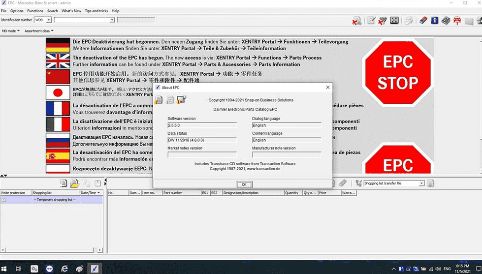The width and height of the screenshot is (482, 274).
Task: Open the What's New menu
Action: point(71,11)
